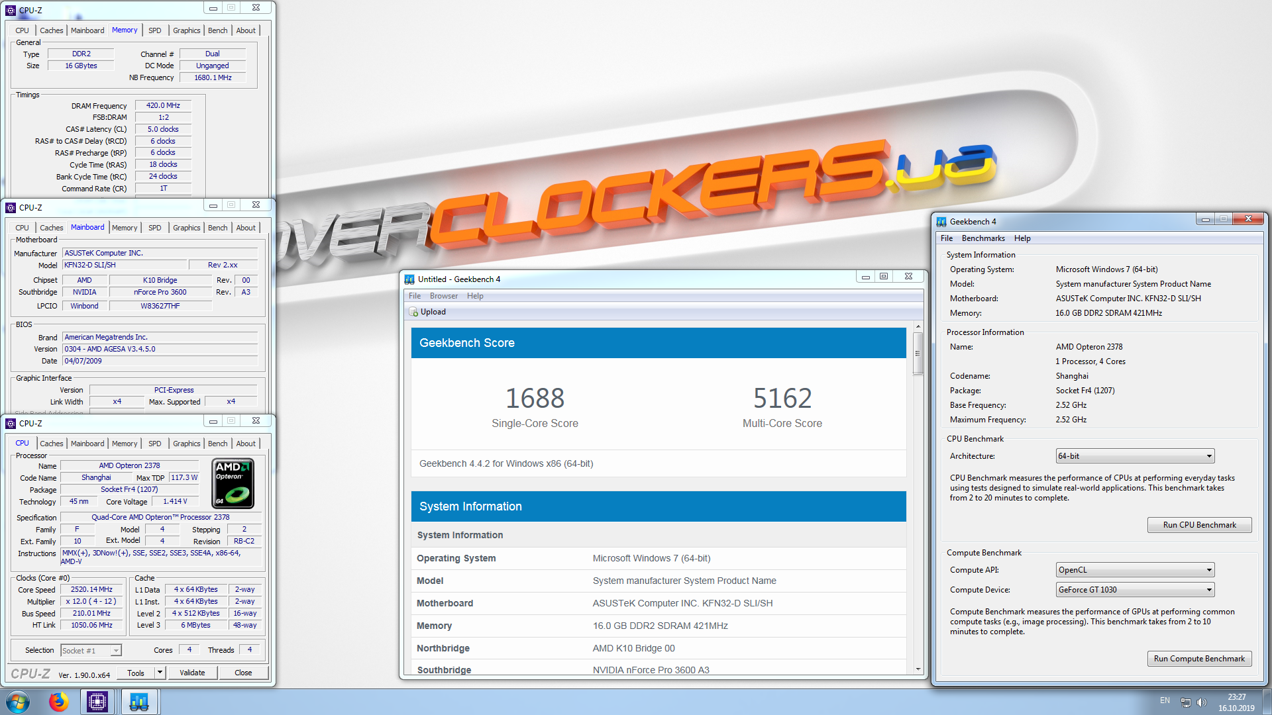Viewport: 1272px width, 715px height.
Task: Click the Untitled Geekbench window title icon
Action: point(409,279)
